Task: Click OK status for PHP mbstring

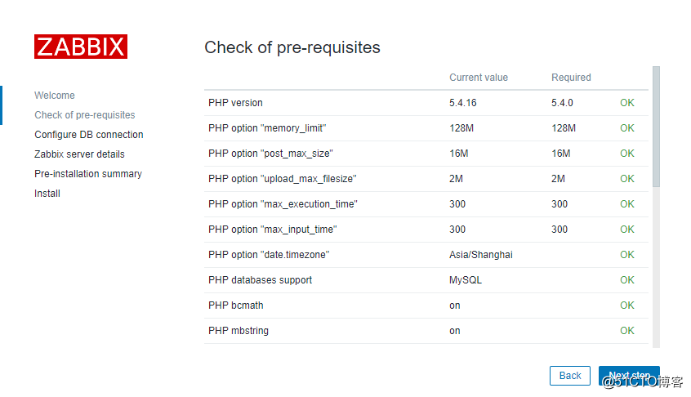Action: pyautogui.click(x=627, y=331)
